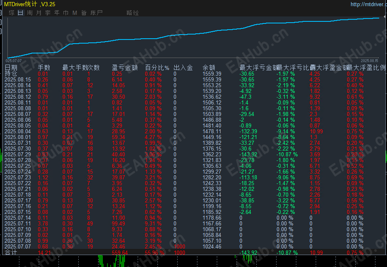Click the 合计 totals row label
This screenshot has width=387, height=267.
pos(11,253)
